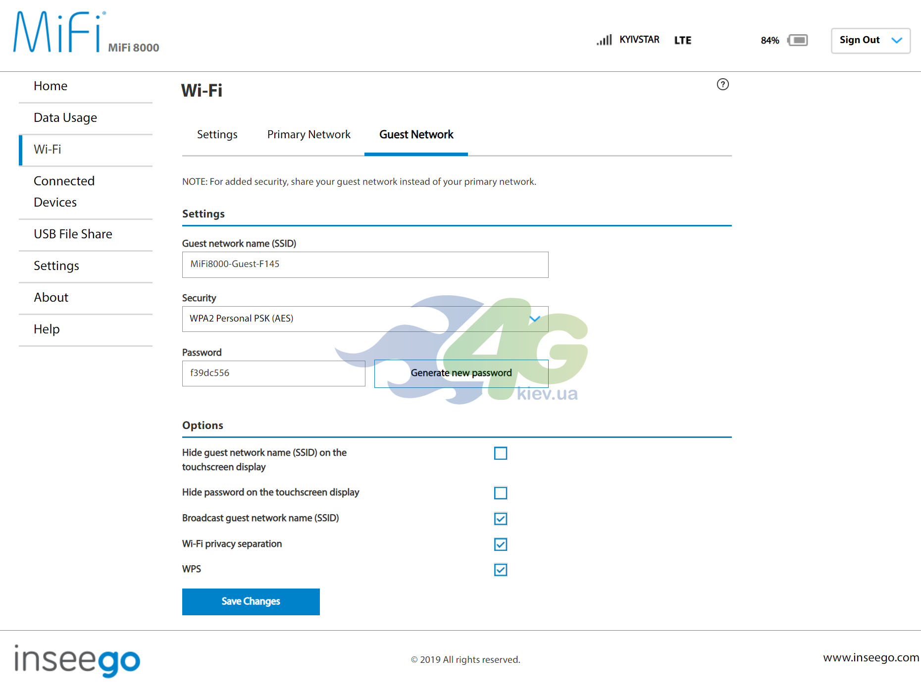
Task: Click the MiFi 8000 model label
Action: (134, 48)
